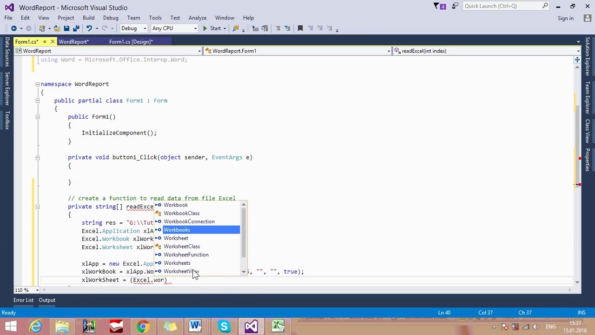Close the Form1.cs tab

click(x=53, y=42)
